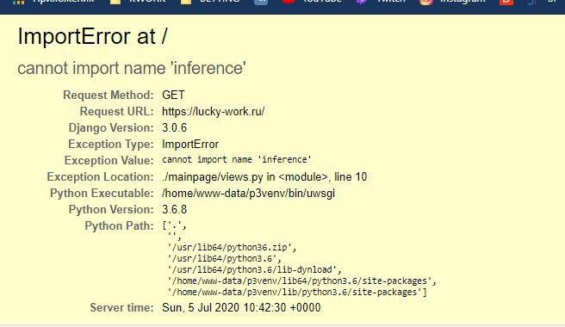Click the 'Request Method:' label
565x327 pixels.
point(109,95)
